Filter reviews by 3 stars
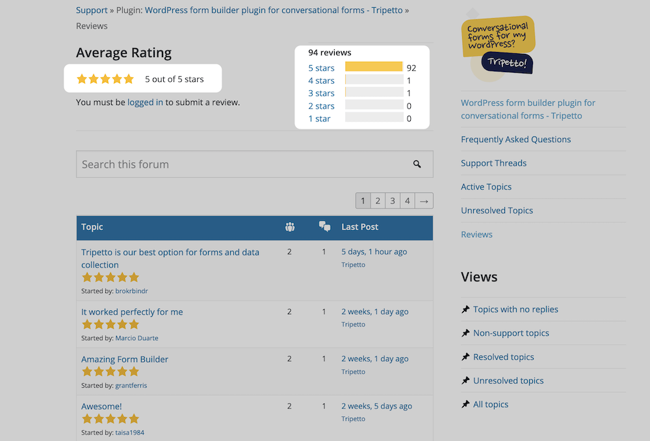650x441 pixels. tap(321, 93)
